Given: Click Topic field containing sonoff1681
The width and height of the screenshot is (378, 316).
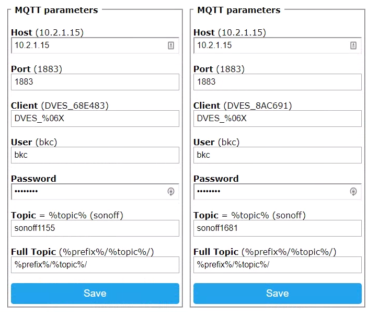Looking at the screenshot, I should point(278,228).
